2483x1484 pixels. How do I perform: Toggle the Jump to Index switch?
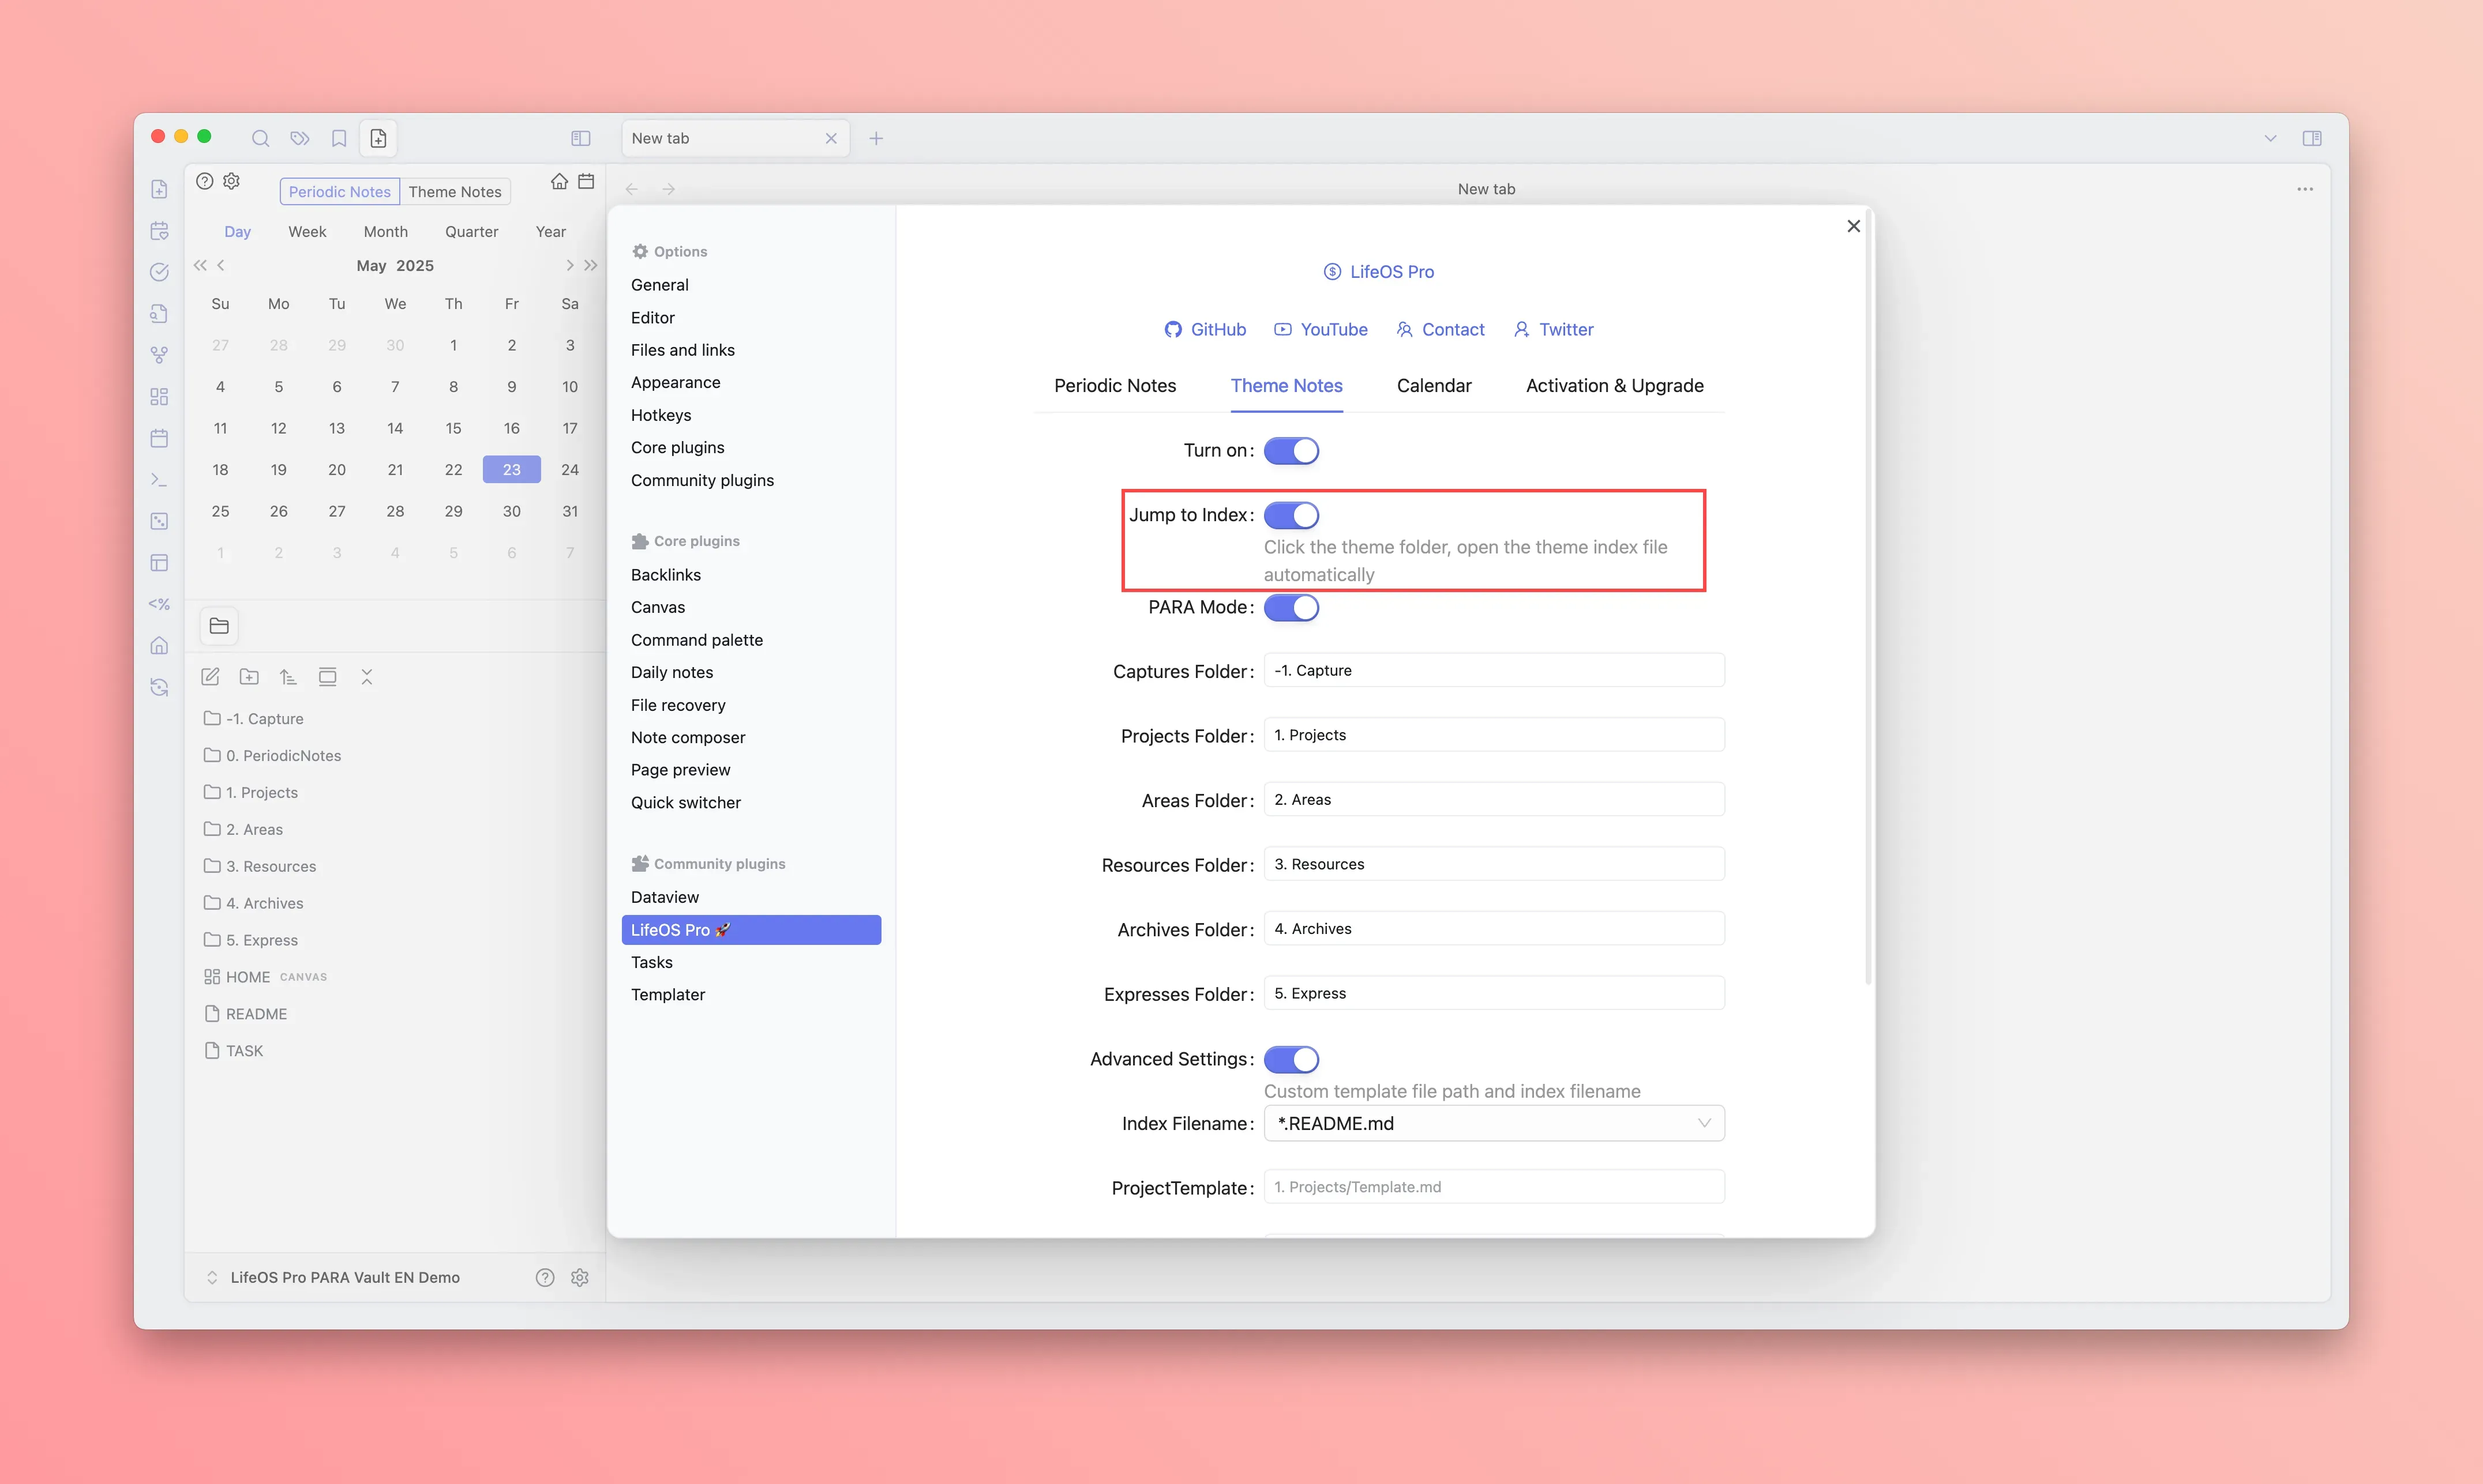pyautogui.click(x=1291, y=515)
